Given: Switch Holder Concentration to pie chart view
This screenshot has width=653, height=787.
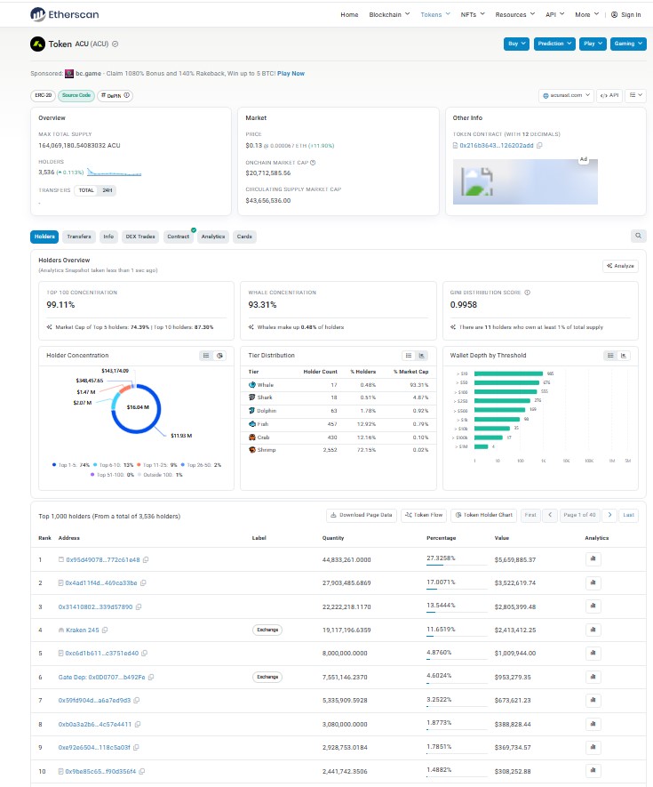Looking at the screenshot, I should point(219,356).
